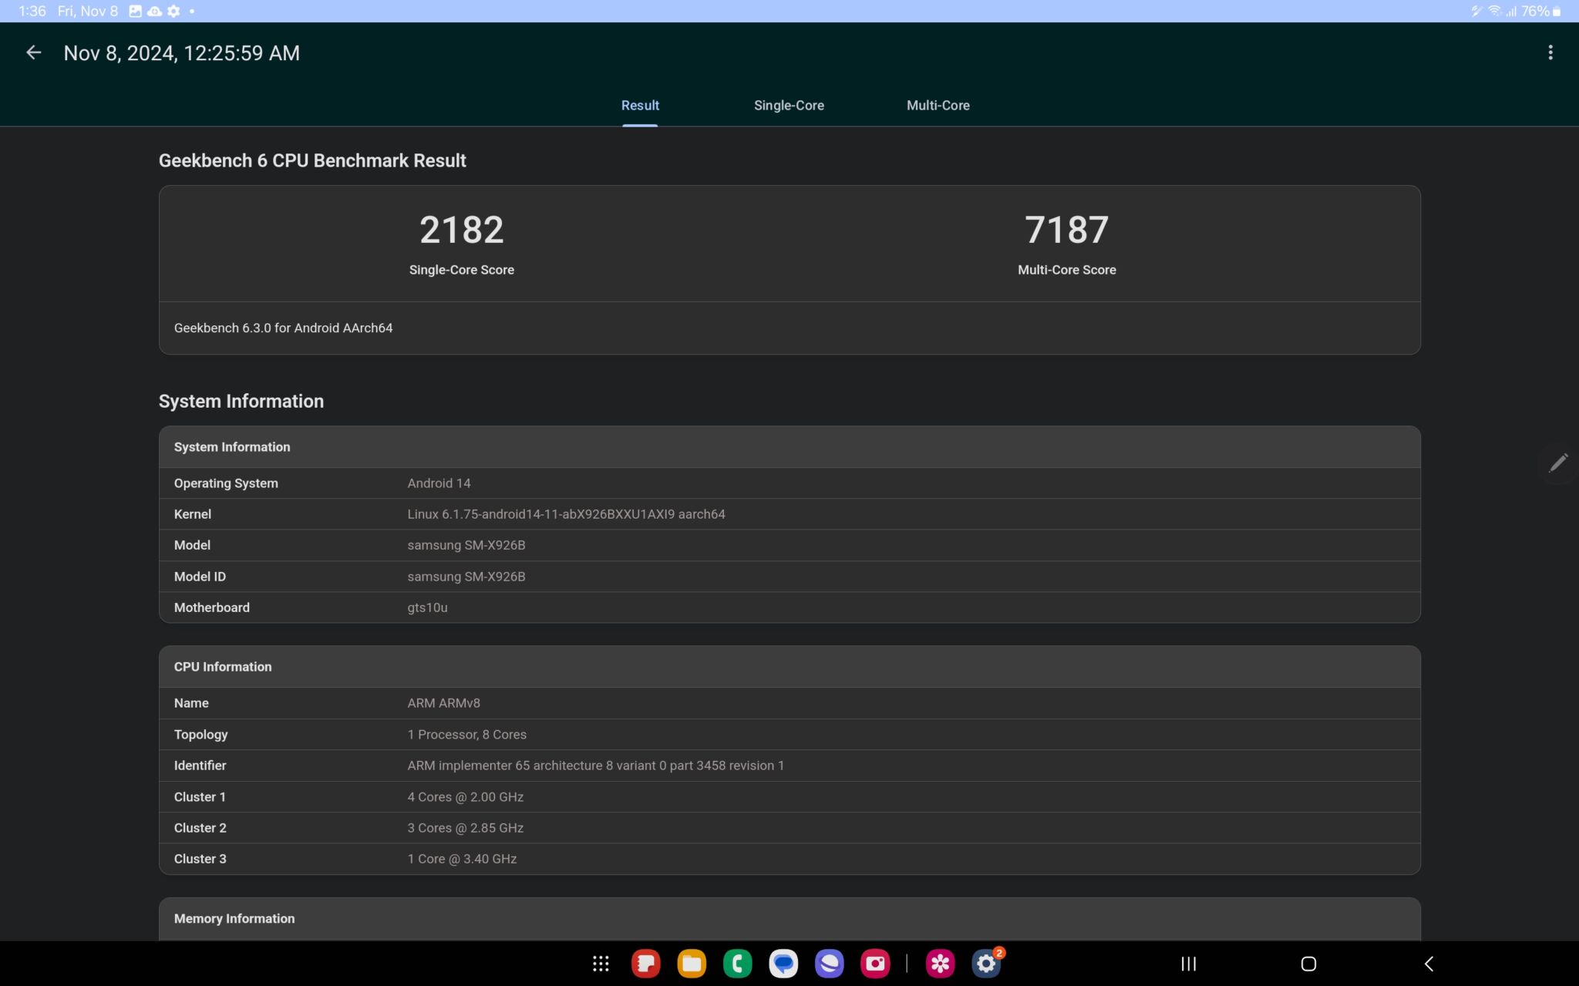This screenshot has width=1579, height=986.
Task: Switch to the Multi-Core tab
Action: (938, 106)
